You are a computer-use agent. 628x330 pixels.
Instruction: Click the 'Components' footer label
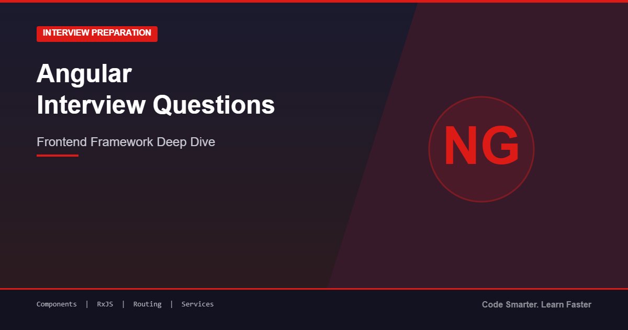57,304
